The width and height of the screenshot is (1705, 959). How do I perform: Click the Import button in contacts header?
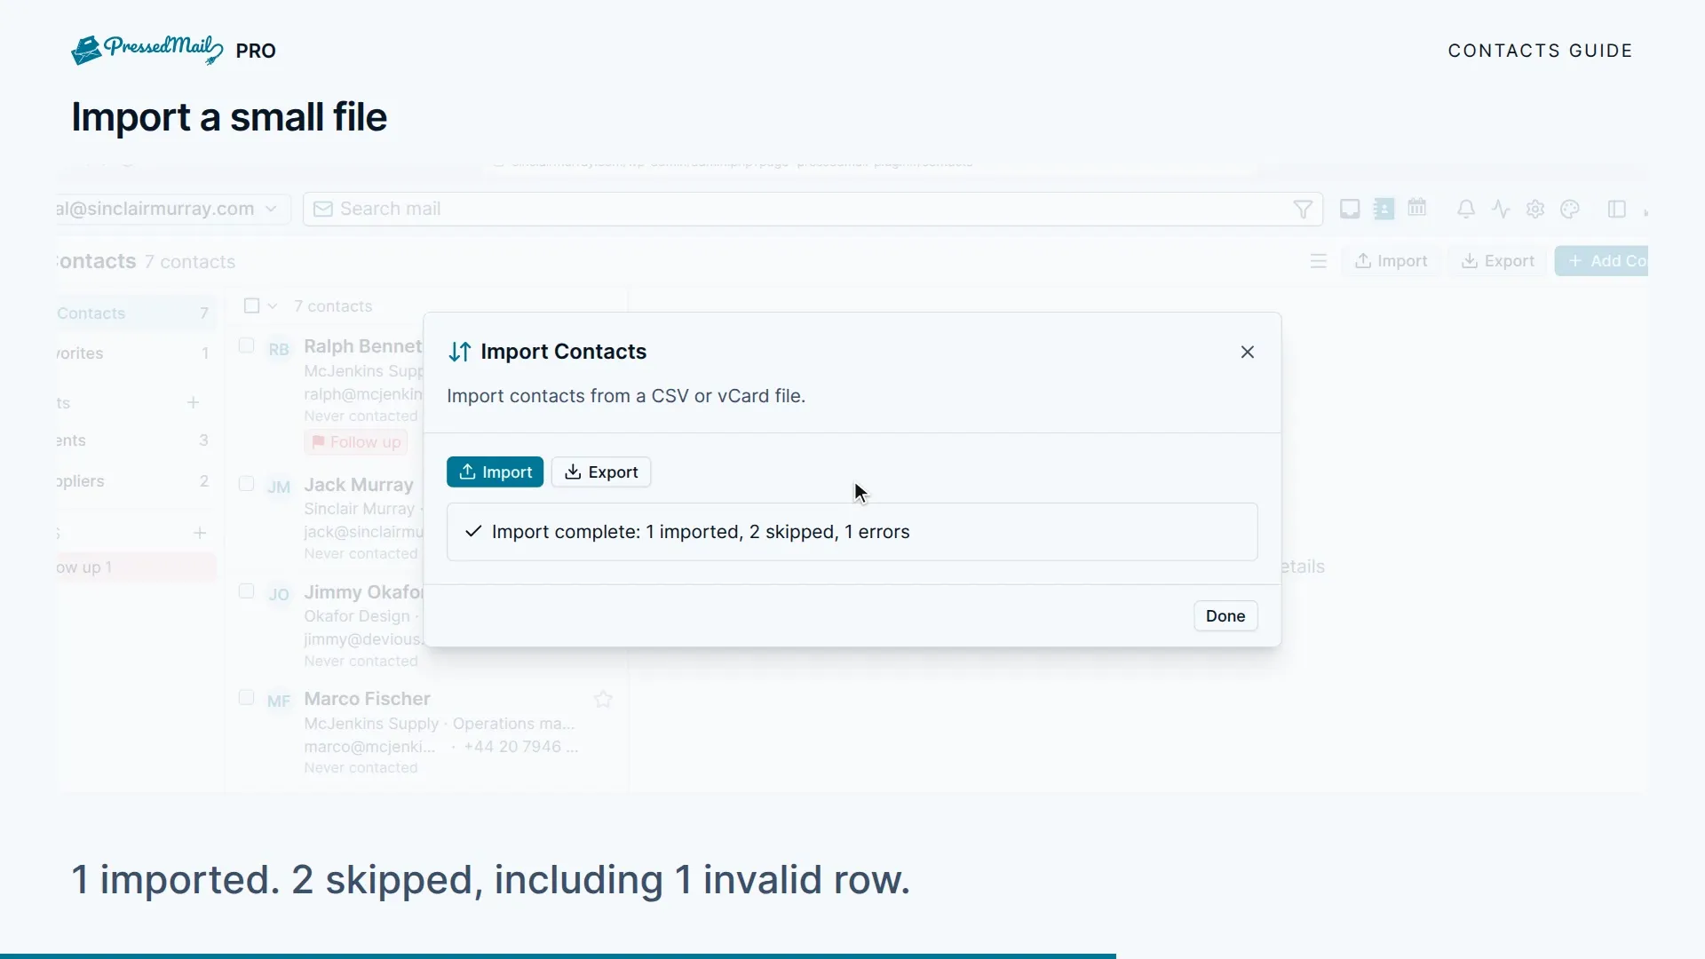coord(1391,261)
